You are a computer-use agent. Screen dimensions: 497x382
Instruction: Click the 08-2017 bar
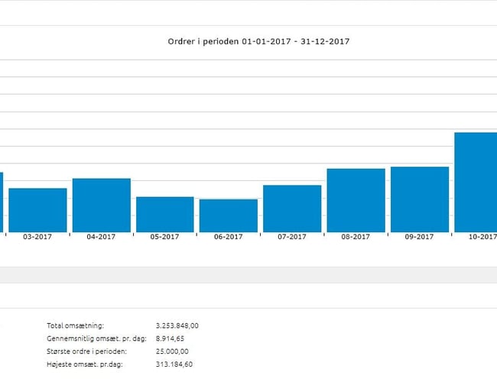(x=356, y=200)
